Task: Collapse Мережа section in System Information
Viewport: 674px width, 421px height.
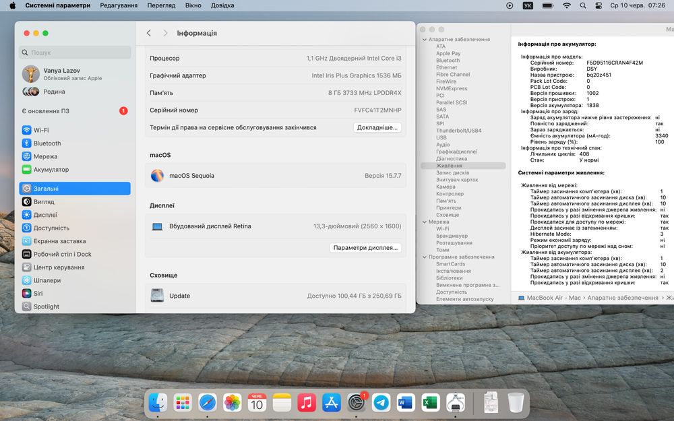Action: point(425,222)
